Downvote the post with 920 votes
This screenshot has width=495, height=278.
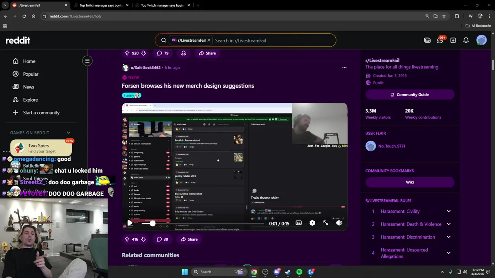coord(143,53)
